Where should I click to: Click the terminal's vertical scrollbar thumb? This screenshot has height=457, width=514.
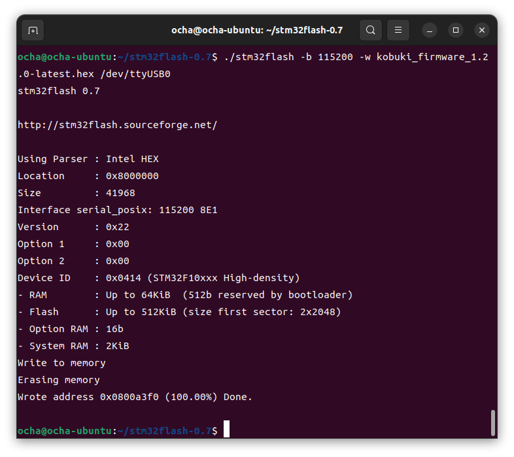[492, 422]
